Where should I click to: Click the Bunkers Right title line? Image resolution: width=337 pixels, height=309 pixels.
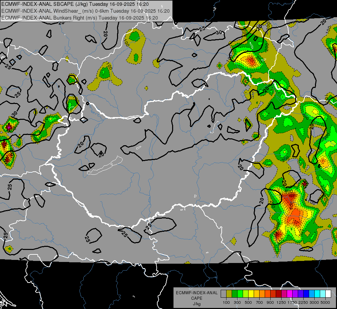pos(80,18)
